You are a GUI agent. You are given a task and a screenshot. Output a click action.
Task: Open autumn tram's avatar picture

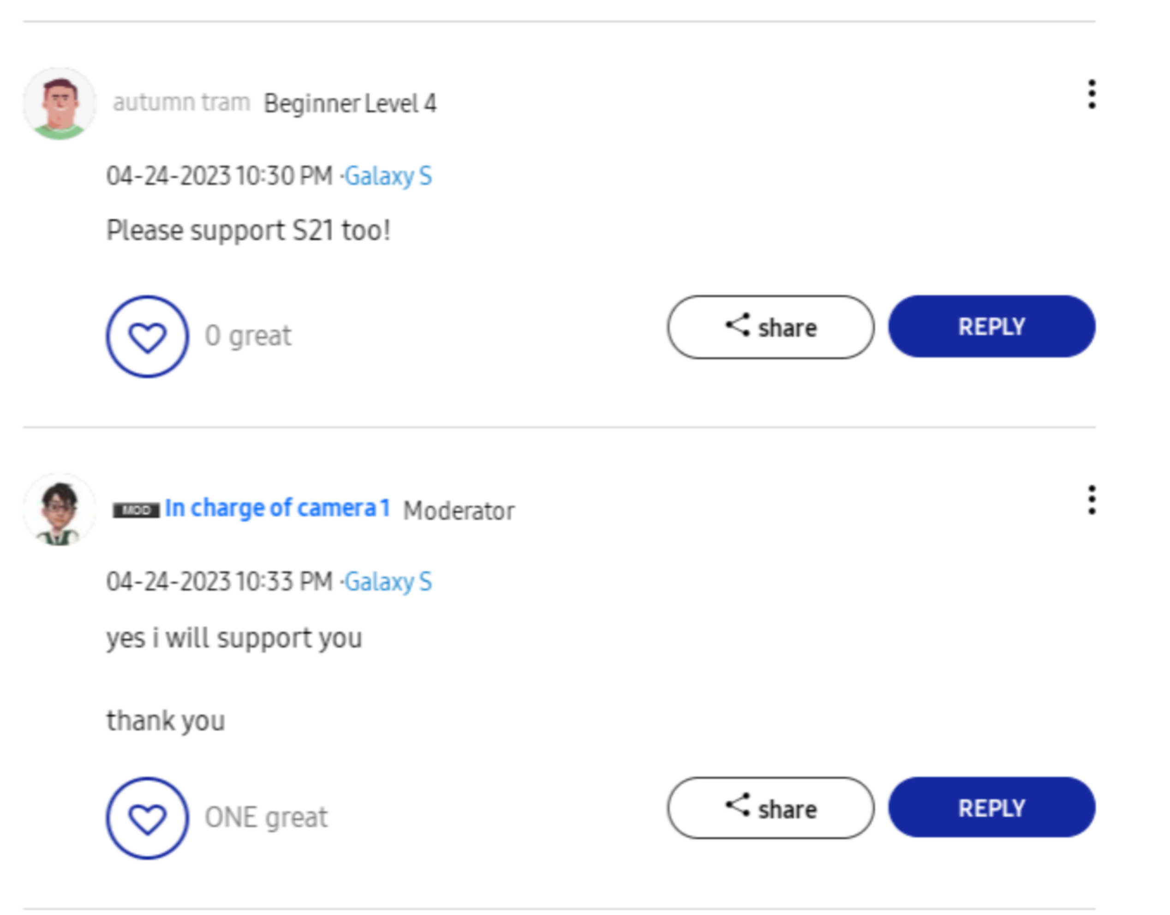click(60, 104)
